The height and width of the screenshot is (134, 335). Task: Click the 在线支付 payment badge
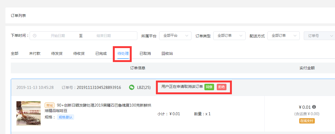[x=307, y=121]
